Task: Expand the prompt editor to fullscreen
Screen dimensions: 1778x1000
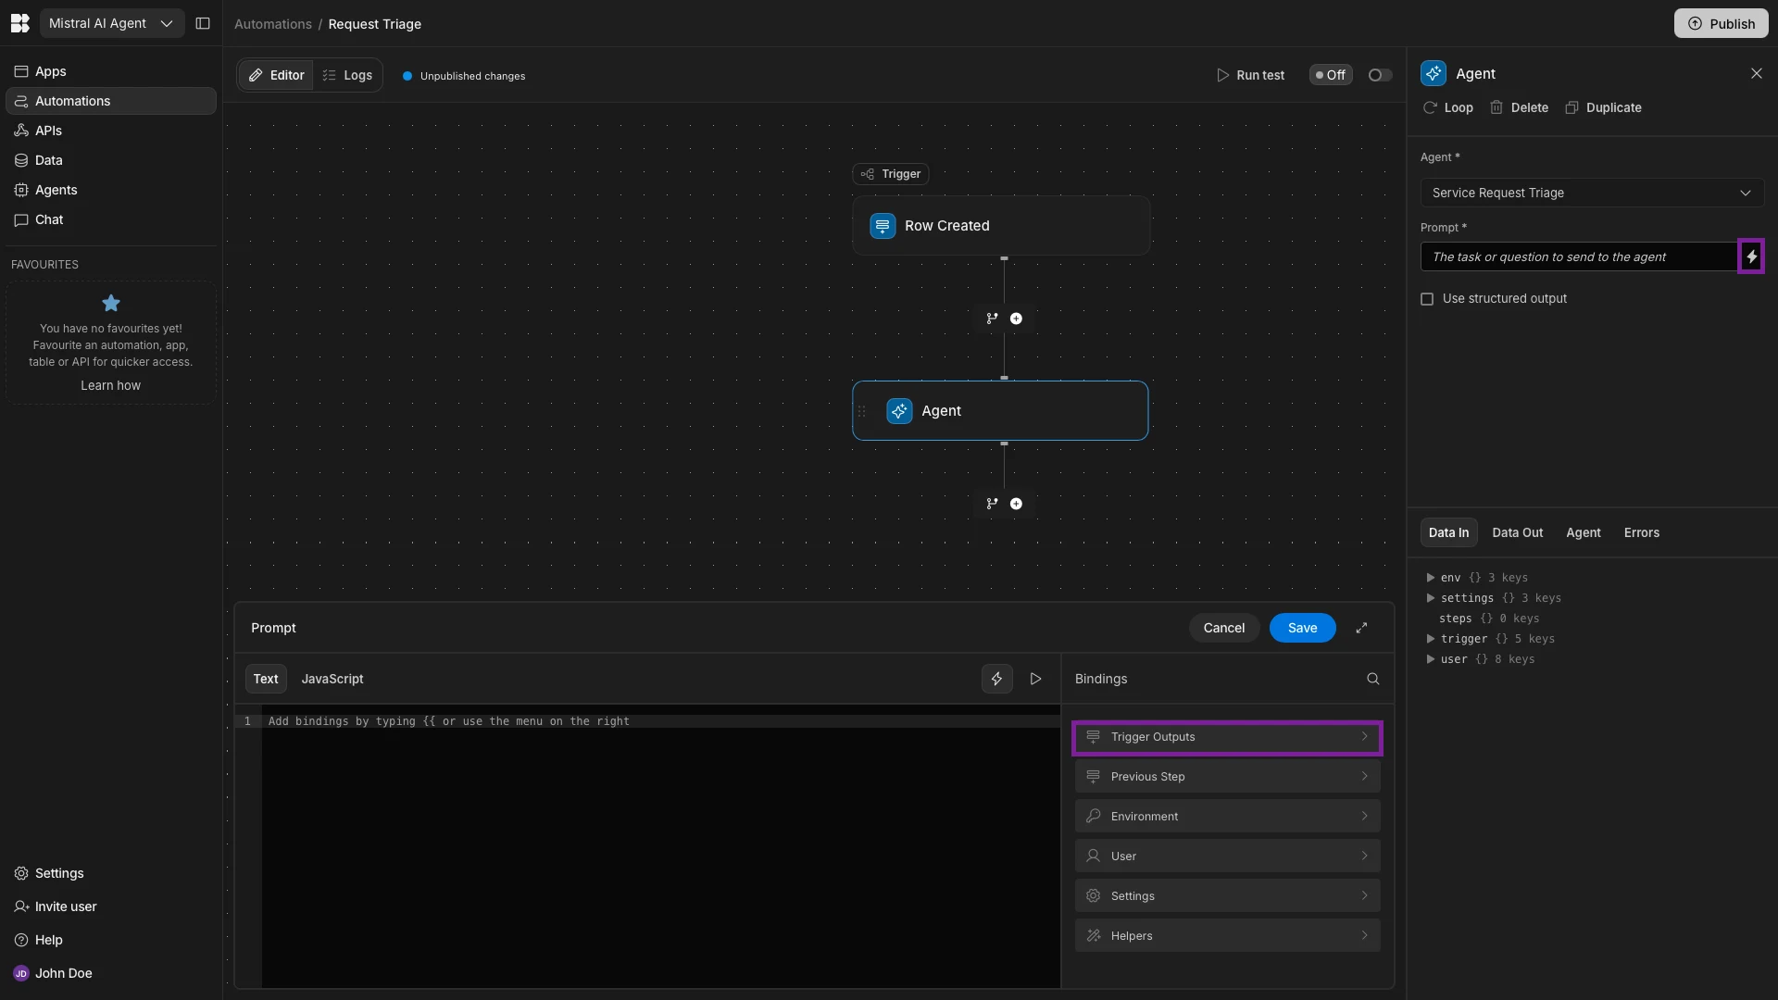Action: pyautogui.click(x=1361, y=628)
